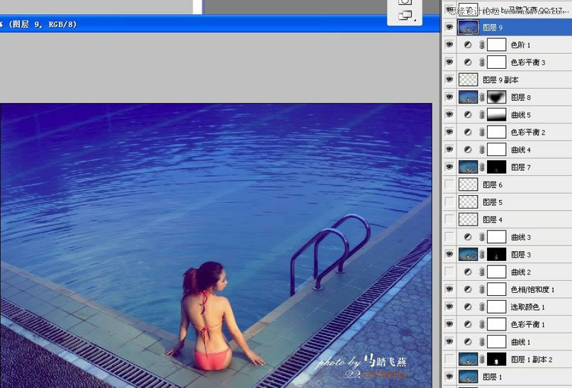Image resolution: width=572 pixels, height=388 pixels.
Task: Select the 图层 8 layer mask thumbnail
Action: [x=496, y=97]
